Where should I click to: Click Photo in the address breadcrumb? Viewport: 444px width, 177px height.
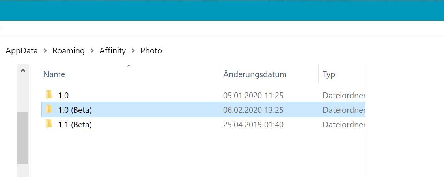point(151,51)
